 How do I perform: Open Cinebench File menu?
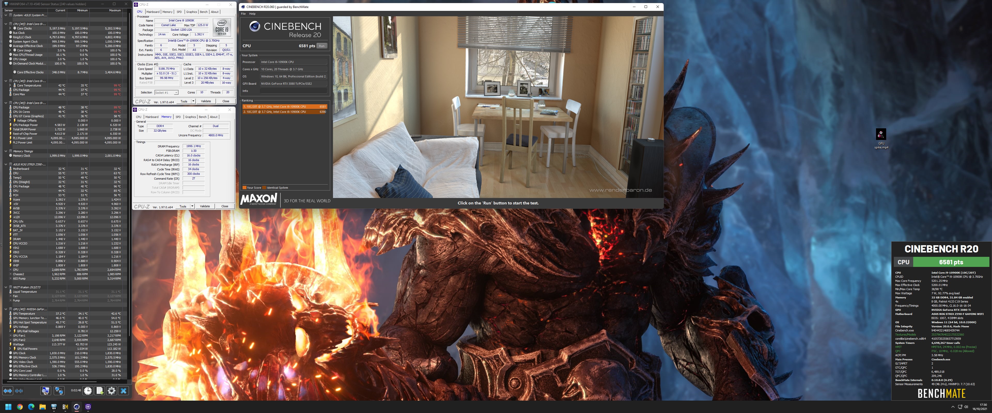click(x=243, y=13)
